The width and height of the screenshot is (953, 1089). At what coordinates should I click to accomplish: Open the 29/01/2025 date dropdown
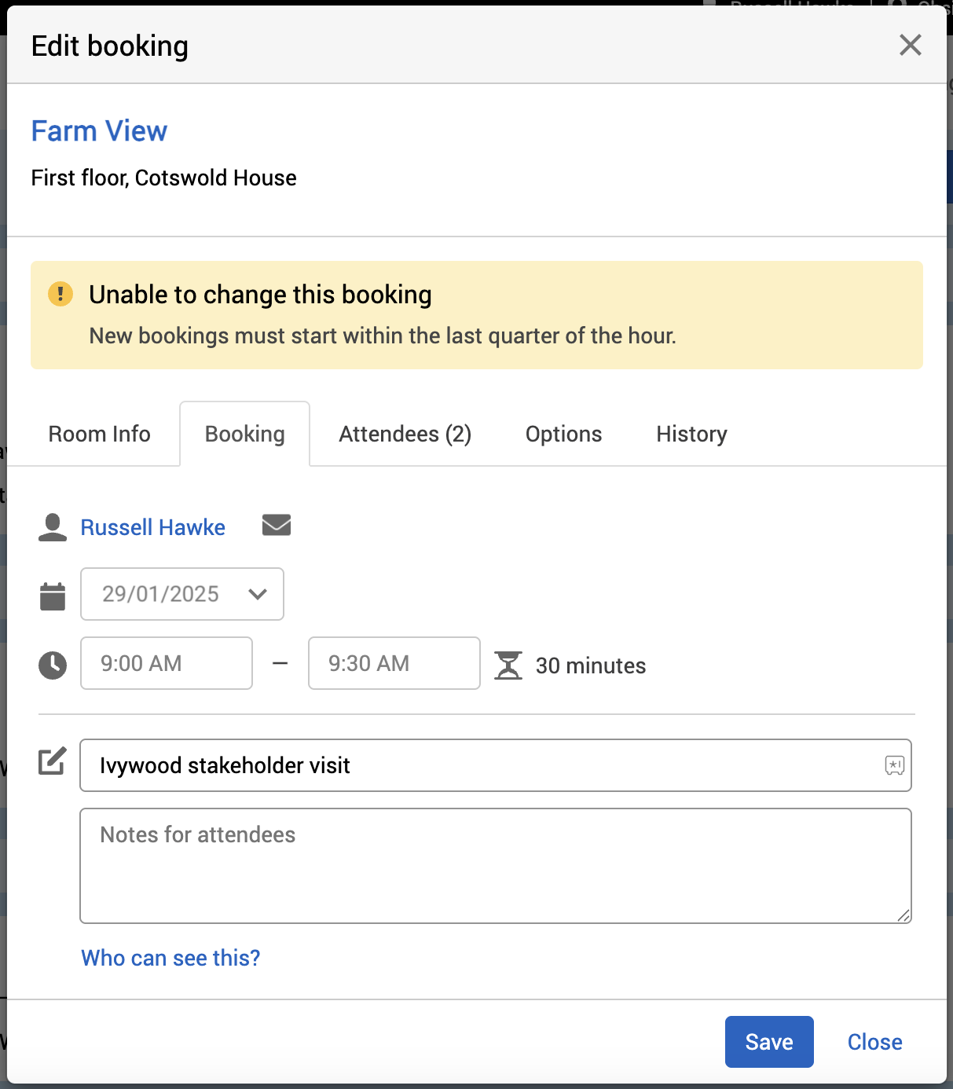[x=181, y=594]
